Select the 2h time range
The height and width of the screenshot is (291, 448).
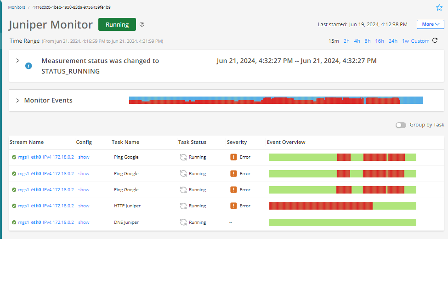click(x=346, y=41)
